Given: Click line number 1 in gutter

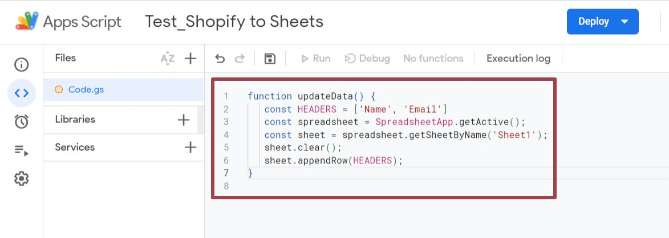Looking at the screenshot, I should (226, 96).
